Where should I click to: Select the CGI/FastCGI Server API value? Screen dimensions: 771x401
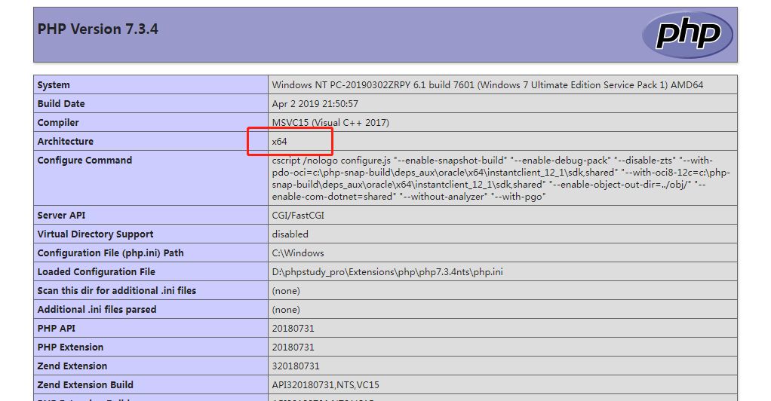(x=298, y=216)
